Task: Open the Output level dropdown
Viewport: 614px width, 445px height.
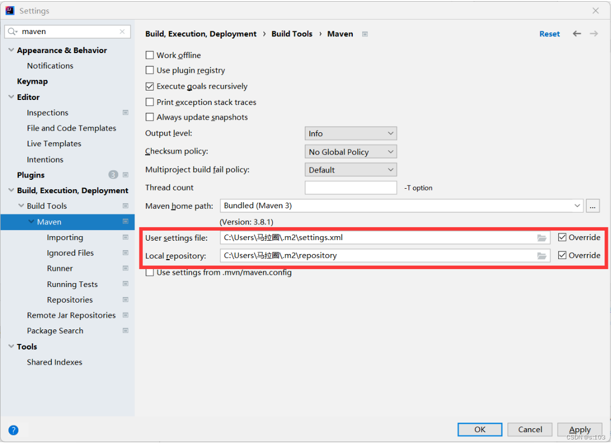Action: pyautogui.click(x=352, y=134)
